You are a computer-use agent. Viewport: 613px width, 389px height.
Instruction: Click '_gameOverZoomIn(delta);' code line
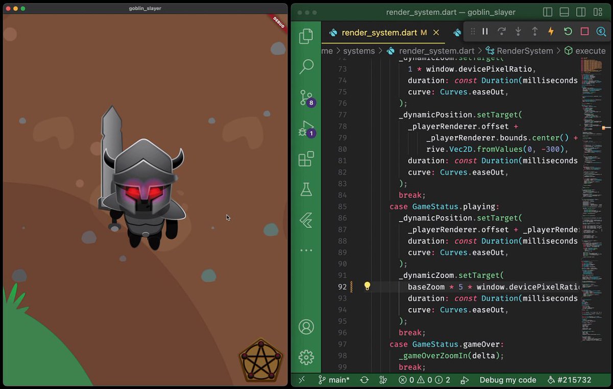[451, 356]
